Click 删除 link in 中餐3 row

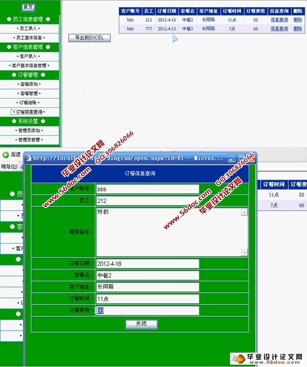tap(298, 28)
